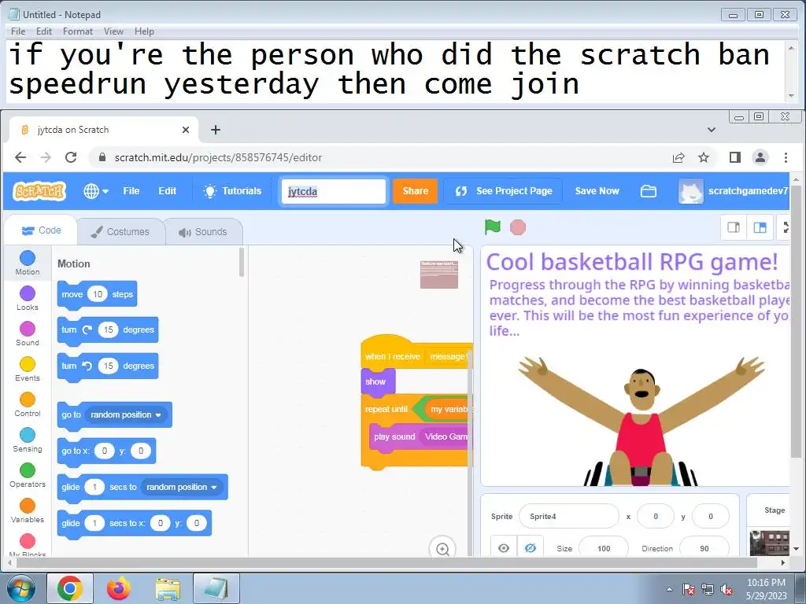This screenshot has height=604, width=806.
Task: Click the red stop button
Action: [518, 227]
